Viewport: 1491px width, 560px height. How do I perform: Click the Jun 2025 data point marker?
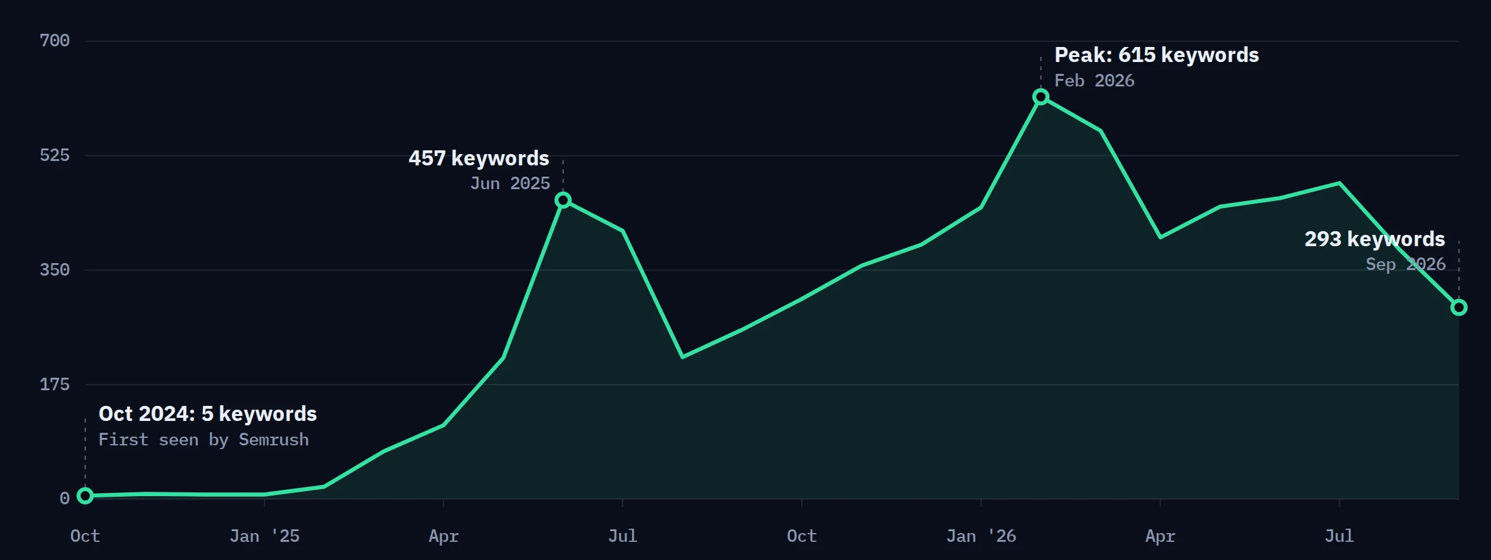pyautogui.click(x=563, y=200)
